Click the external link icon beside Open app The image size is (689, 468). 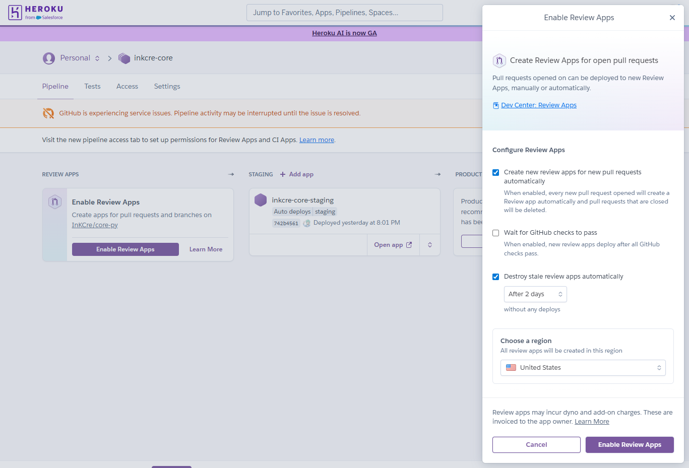click(409, 245)
